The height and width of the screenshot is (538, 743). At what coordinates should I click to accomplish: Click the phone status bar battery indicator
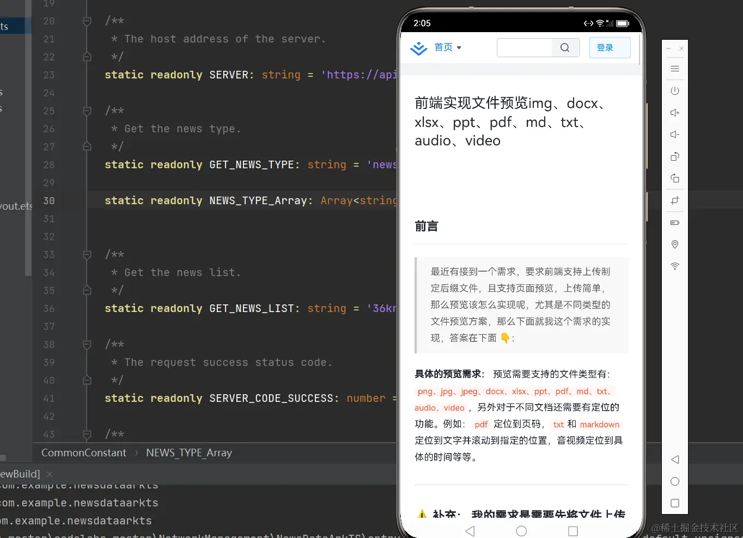click(x=623, y=23)
